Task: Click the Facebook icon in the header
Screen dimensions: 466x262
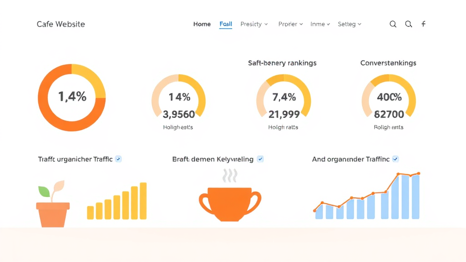Action: [x=423, y=24]
